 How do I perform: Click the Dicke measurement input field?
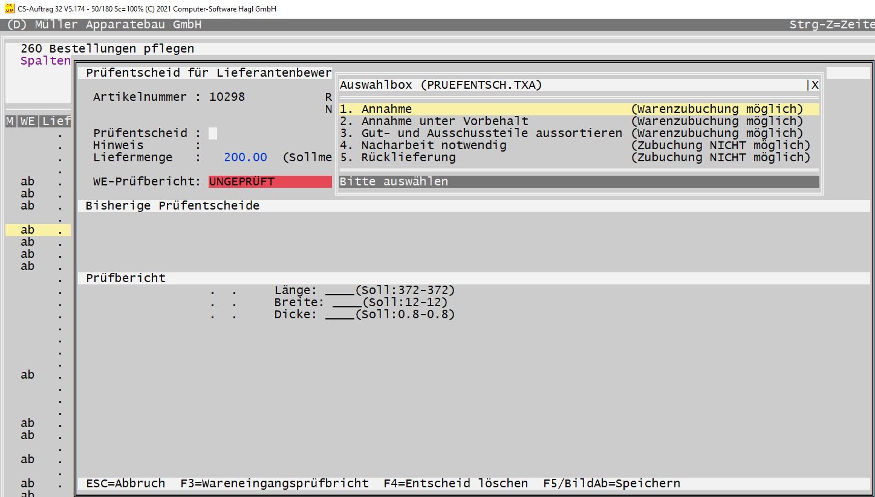point(339,315)
